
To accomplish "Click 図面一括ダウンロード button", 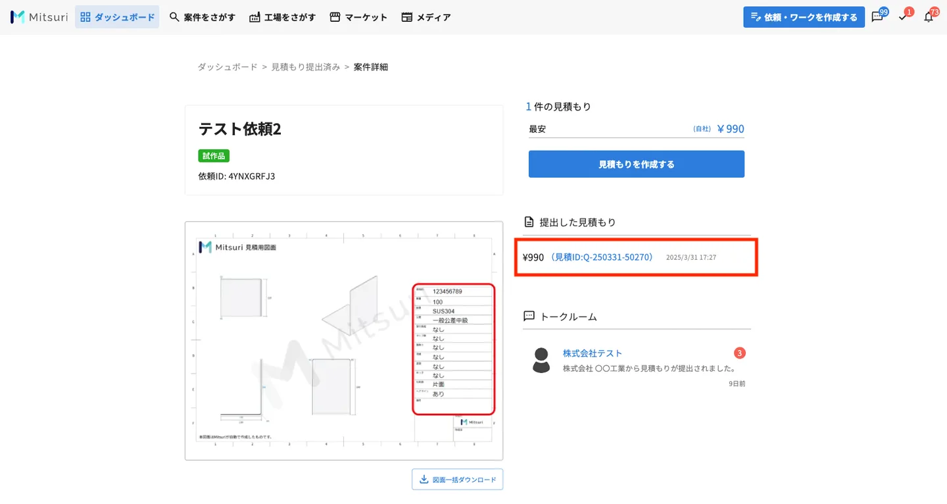I will (458, 480).
